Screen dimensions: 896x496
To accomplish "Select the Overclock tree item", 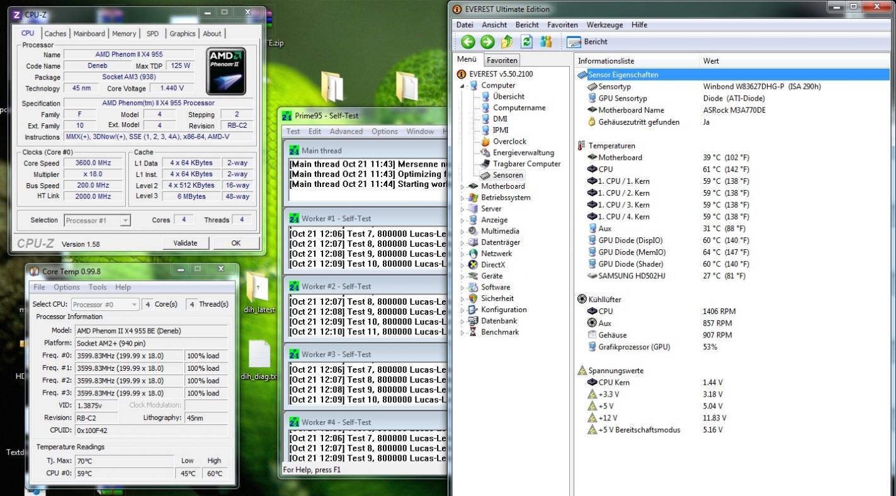I will tap(509, 142).
